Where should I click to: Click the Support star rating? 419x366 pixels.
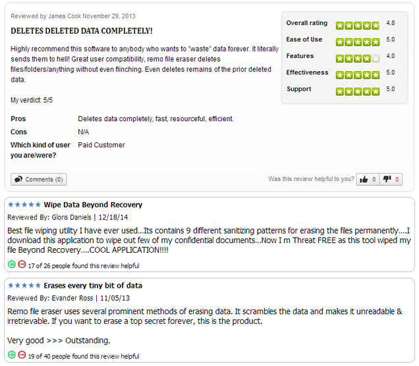358,91
